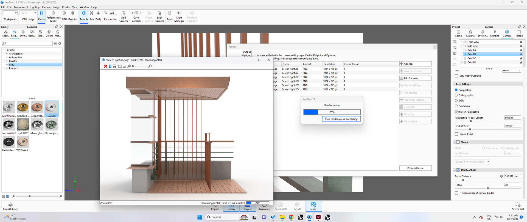Take a Screenshot with bottom-right tool
Screen dimensions: 527x222
coord(518,206)
